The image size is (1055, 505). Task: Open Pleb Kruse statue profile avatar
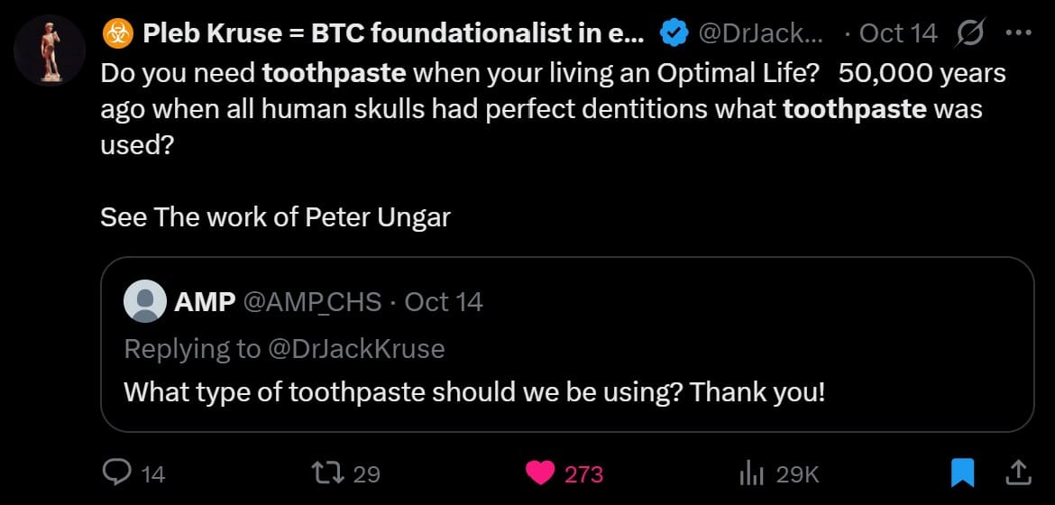tap(50, 50)
